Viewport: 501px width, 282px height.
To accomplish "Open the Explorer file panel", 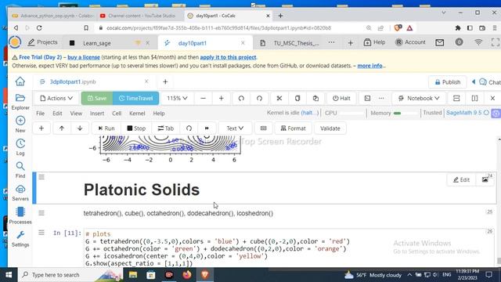I will (x=20, y=102).
